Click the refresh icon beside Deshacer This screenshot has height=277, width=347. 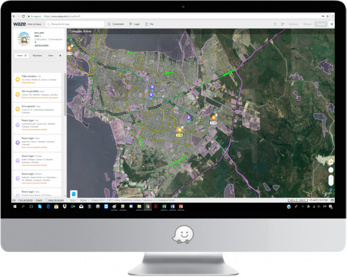pos(283,24)
